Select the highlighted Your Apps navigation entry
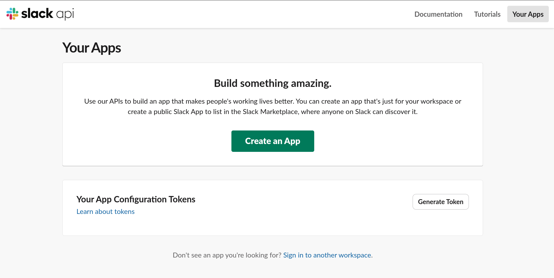Screen dimensions: 554x278 click(527, 14)
